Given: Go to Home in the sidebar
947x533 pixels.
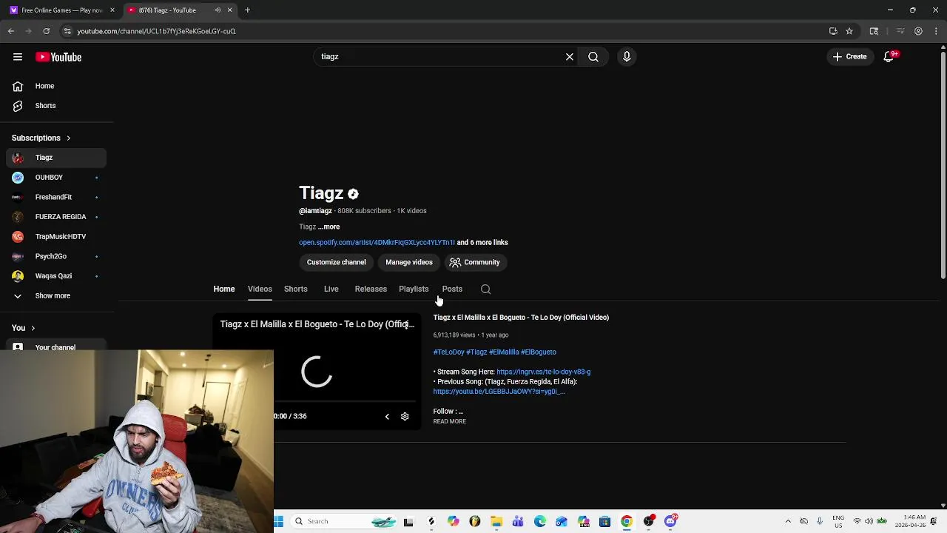Looking at the screenshot, I should (56, 86).
